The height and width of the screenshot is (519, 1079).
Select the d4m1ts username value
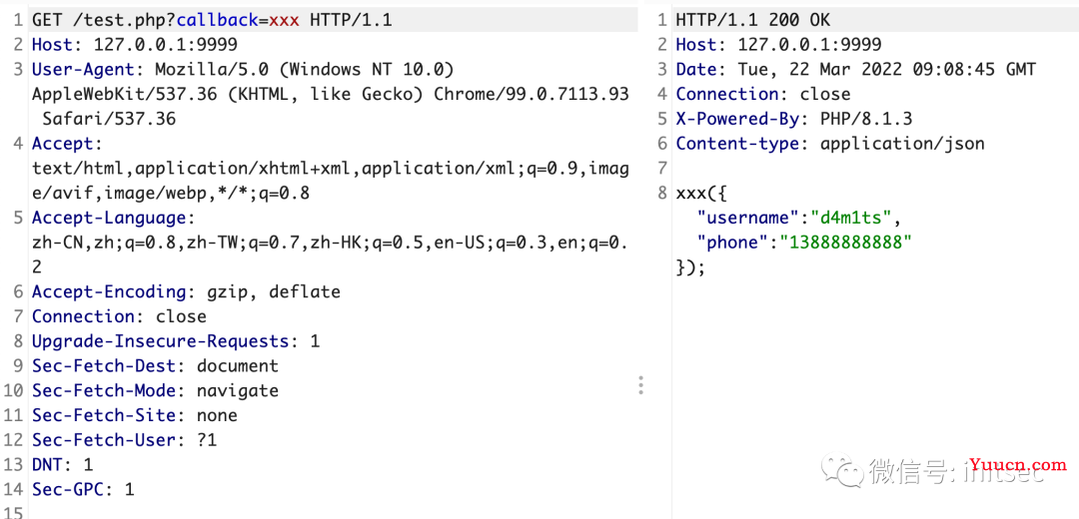pyautogui.click(x=852, y=218)
